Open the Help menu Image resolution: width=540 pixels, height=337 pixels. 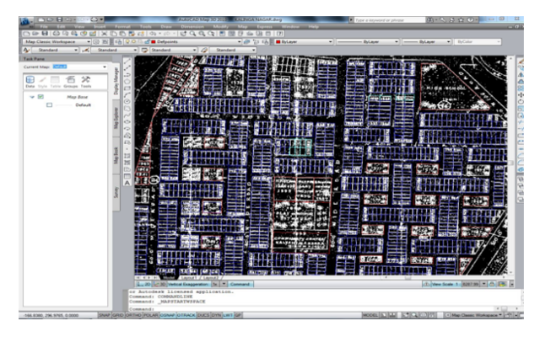313,26
